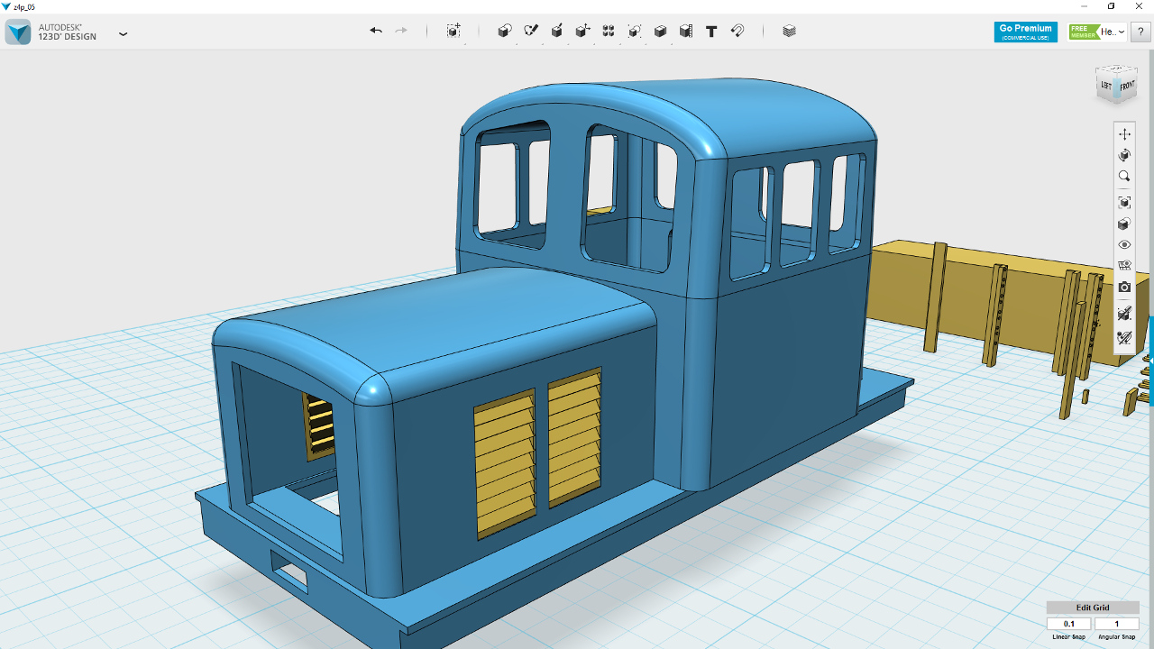The image size is (1154, 649).
Task: Select the Text tool
Action: pyautogui.click(x=711, y=31)
